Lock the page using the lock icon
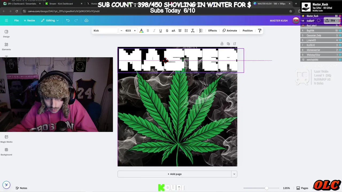The image size is (342, 192). pyautogui.click(x=222, y=44)
